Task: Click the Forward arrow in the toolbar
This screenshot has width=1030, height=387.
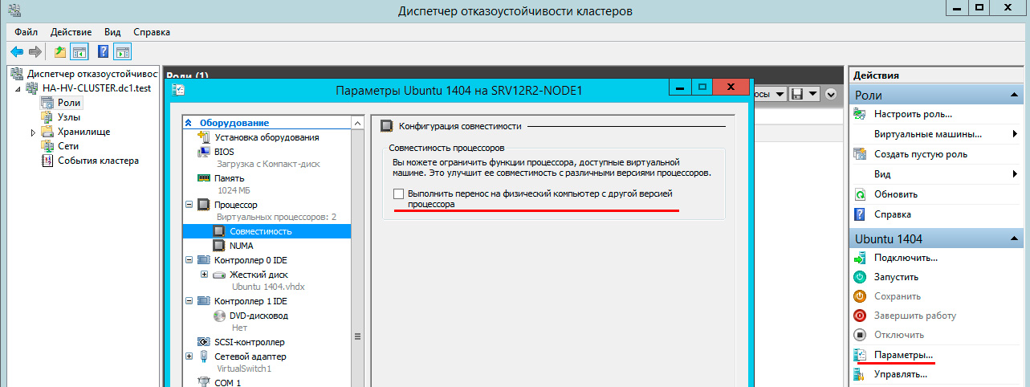Action: tap(35, 52)
